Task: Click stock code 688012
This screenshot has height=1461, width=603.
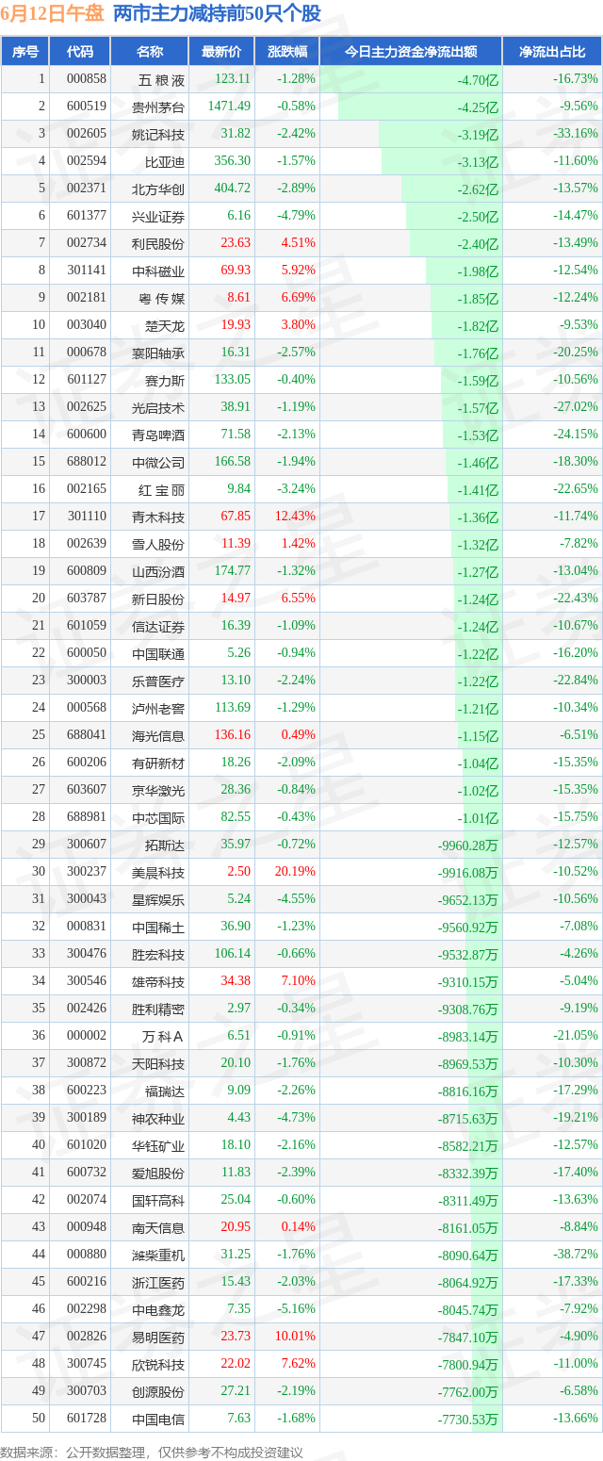Action: (x=87, y=462)
